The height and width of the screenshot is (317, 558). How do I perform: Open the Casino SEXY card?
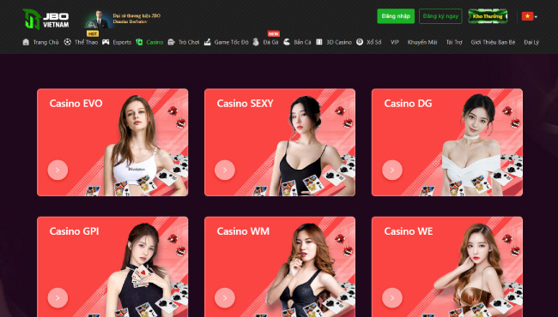tap(280, 142)
